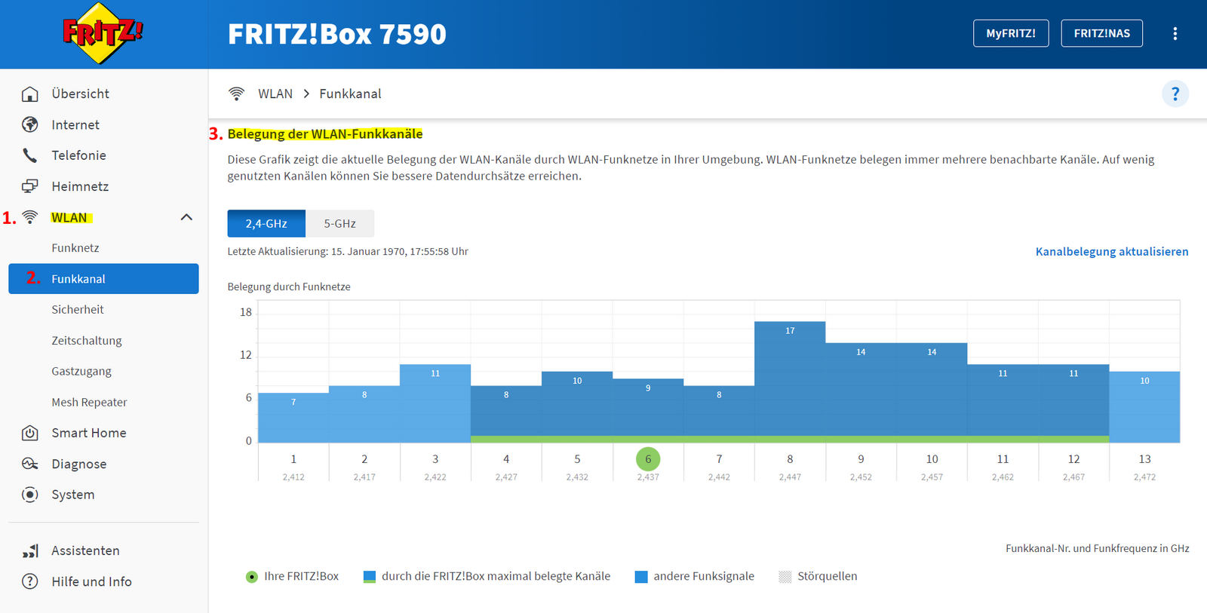
Task: Click the Assistenten signal bars icon
Action: 30,550
